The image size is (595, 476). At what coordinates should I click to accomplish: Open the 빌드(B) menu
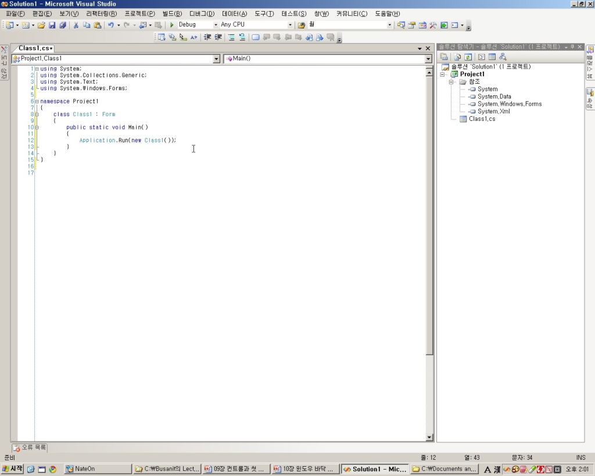pos(172,14)
